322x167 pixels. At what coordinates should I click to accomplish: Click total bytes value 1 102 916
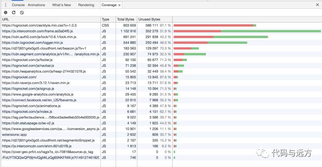[128, 31]
